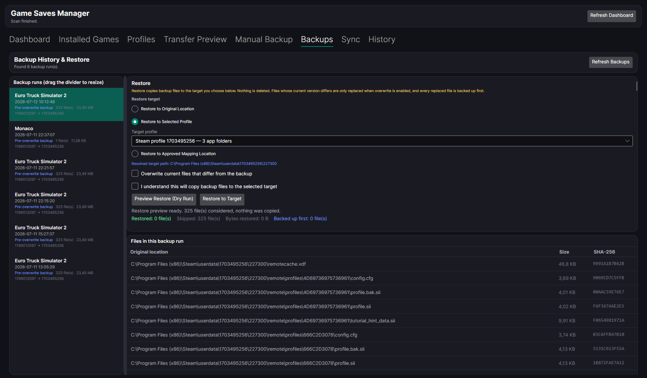Select the Backups tab
Image resolution: width=647 pixels, height=378 pixels.
(317, 39)
